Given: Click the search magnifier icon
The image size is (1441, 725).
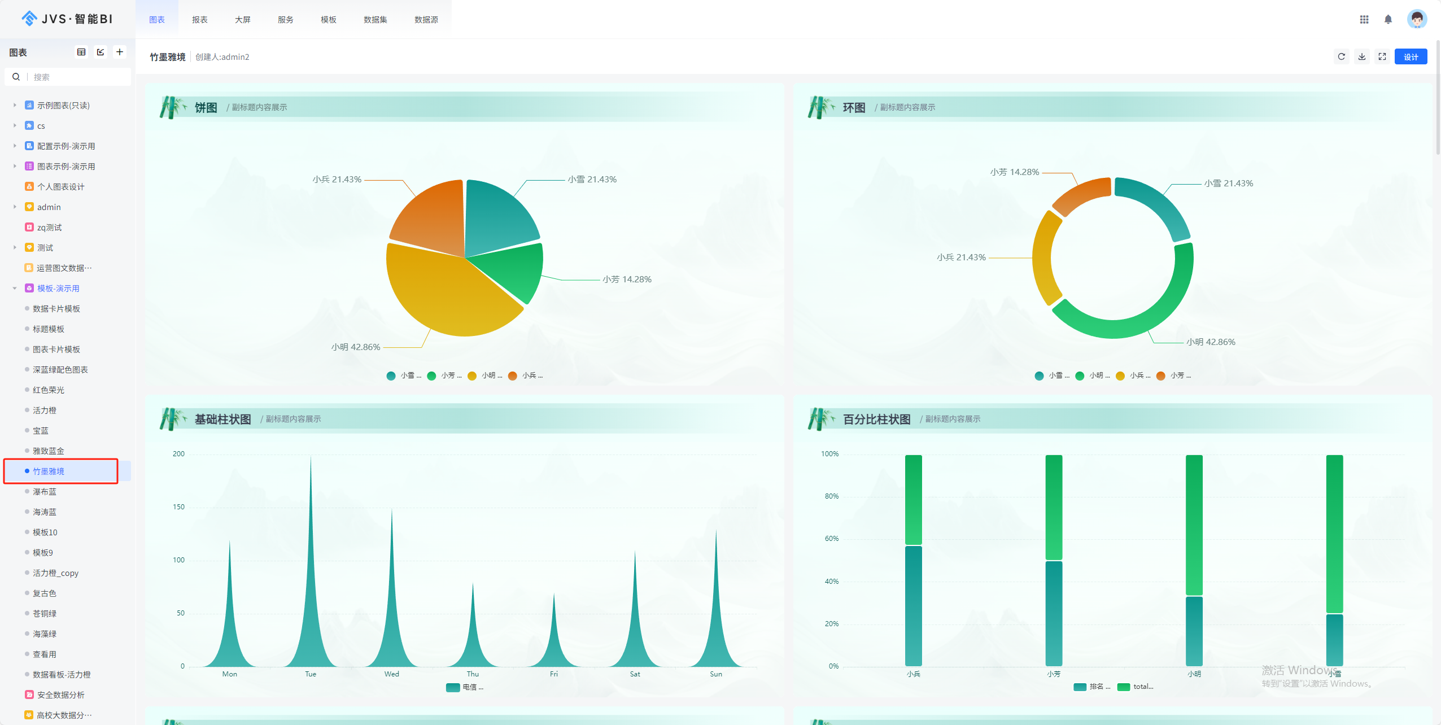Looking at the screenshot, I should pos(16,77).
